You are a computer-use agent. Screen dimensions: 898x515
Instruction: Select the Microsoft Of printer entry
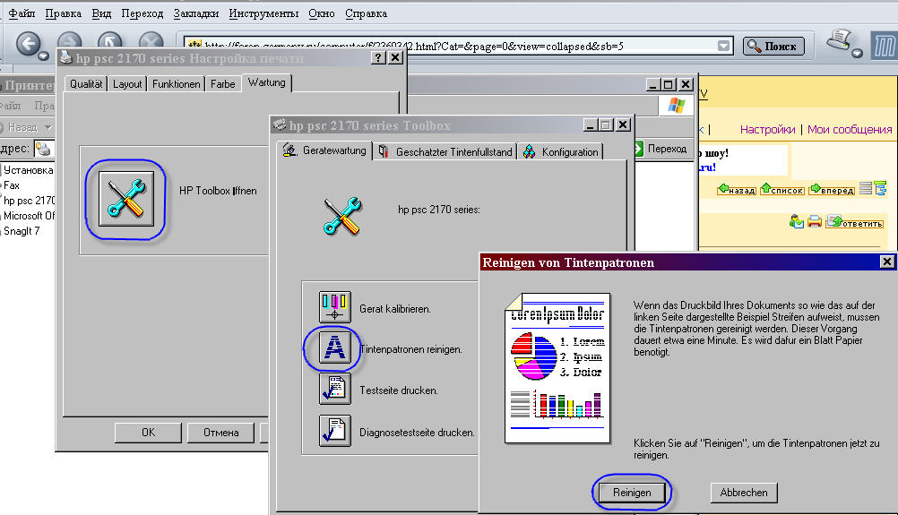point(28,216)
